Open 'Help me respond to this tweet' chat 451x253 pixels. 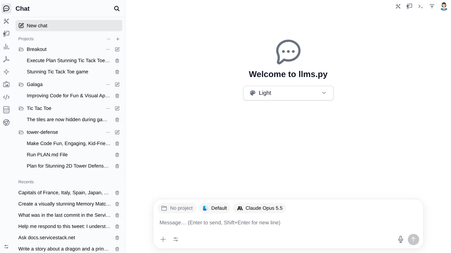(x=64, y=227)
